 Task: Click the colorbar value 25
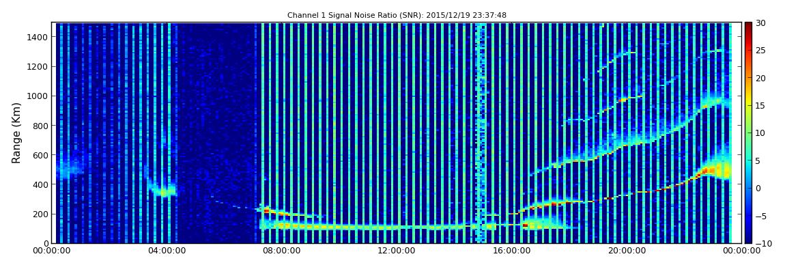coord(761,51)
